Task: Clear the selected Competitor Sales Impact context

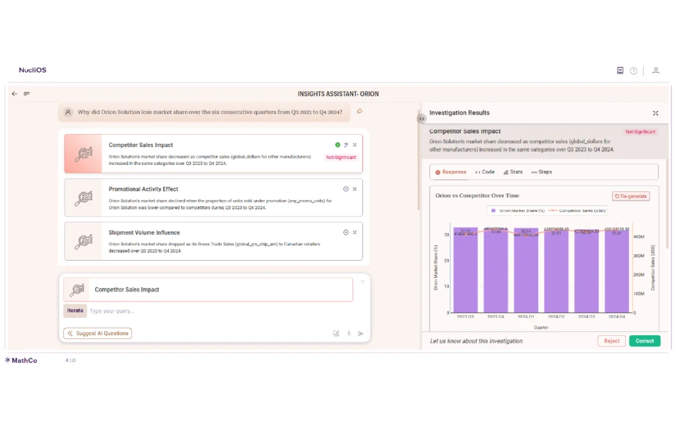Action: (x=362, y=282)
